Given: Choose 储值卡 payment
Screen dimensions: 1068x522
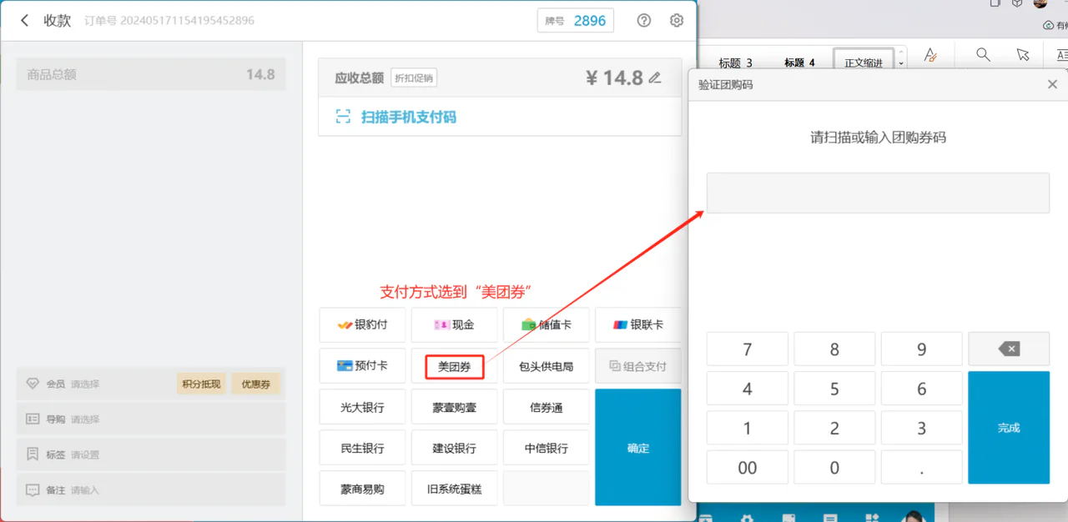Looking at the screenshot, I should (x=546, y=325).
